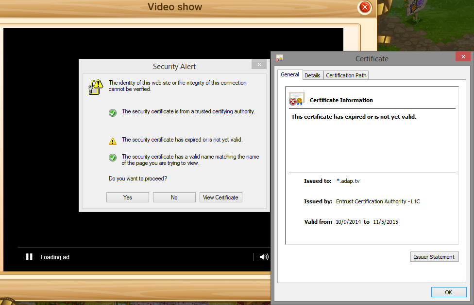Click the green check beside trusted certifying authority
Image resolution: width=474 pixels, height=305 pixels.
113,112
